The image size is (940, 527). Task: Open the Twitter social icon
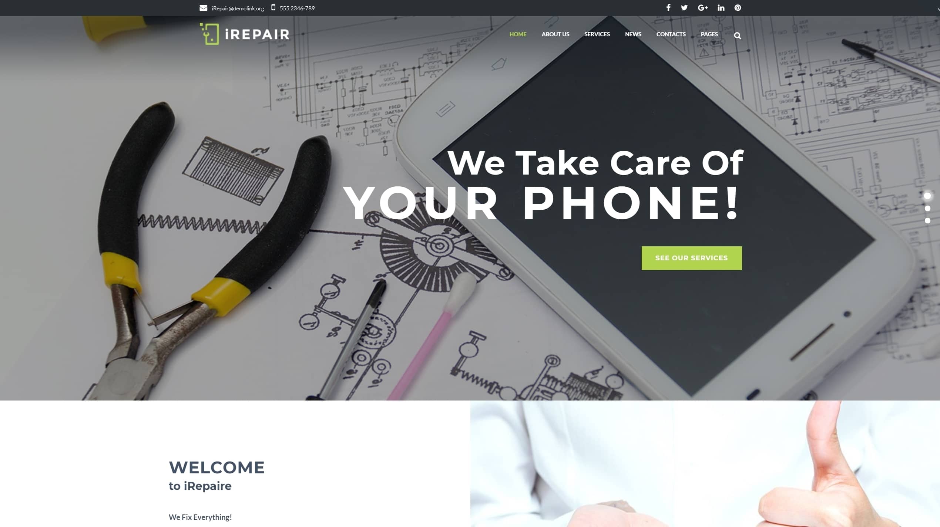tap(684, 8)
